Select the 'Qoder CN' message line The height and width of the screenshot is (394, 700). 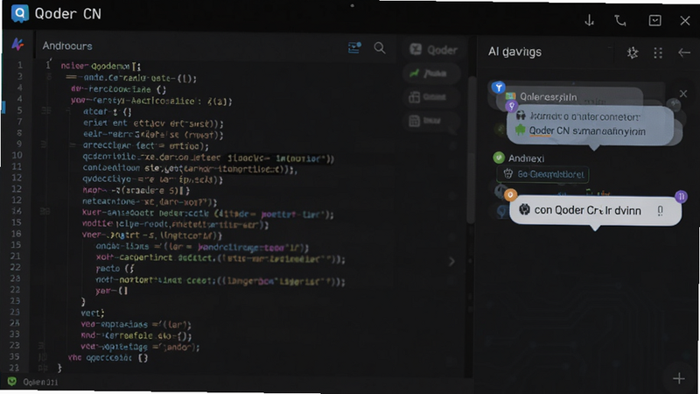point(587,130)
